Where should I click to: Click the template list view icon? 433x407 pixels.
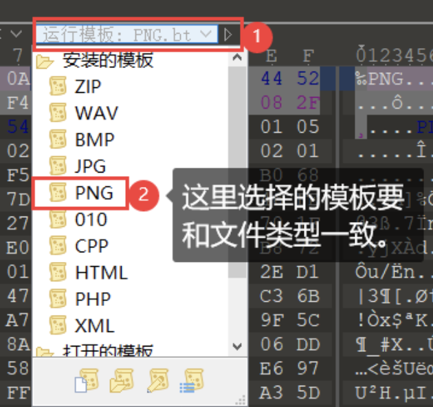[192, 382]
